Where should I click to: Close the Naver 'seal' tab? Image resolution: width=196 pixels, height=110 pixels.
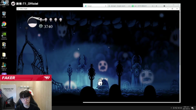click(x=152, y=6)
